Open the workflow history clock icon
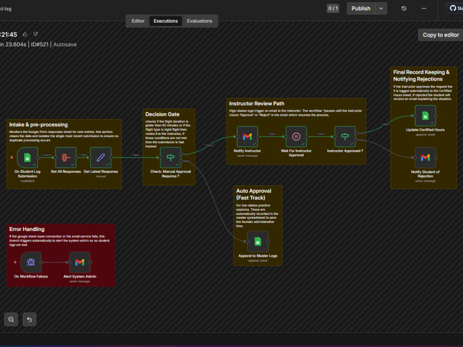Viewport: 463px width, 347px height. pyautogui.click(x=404, y=9)
